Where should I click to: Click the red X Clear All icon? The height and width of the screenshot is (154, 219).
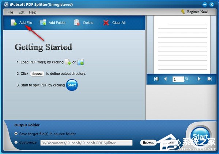tap(106, 23)
